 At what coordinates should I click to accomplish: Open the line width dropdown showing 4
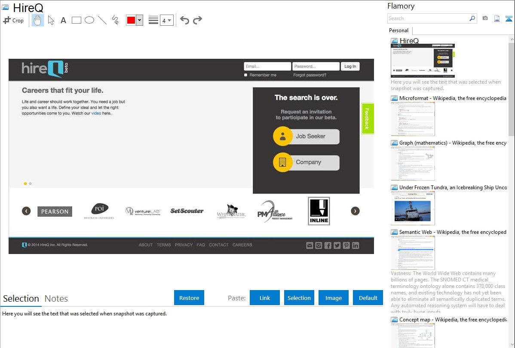167,20
